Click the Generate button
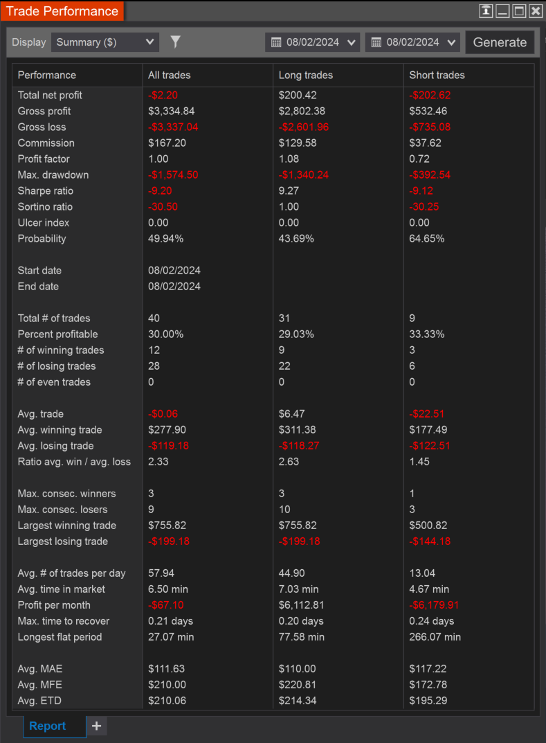546x743 pixels. 500,42
